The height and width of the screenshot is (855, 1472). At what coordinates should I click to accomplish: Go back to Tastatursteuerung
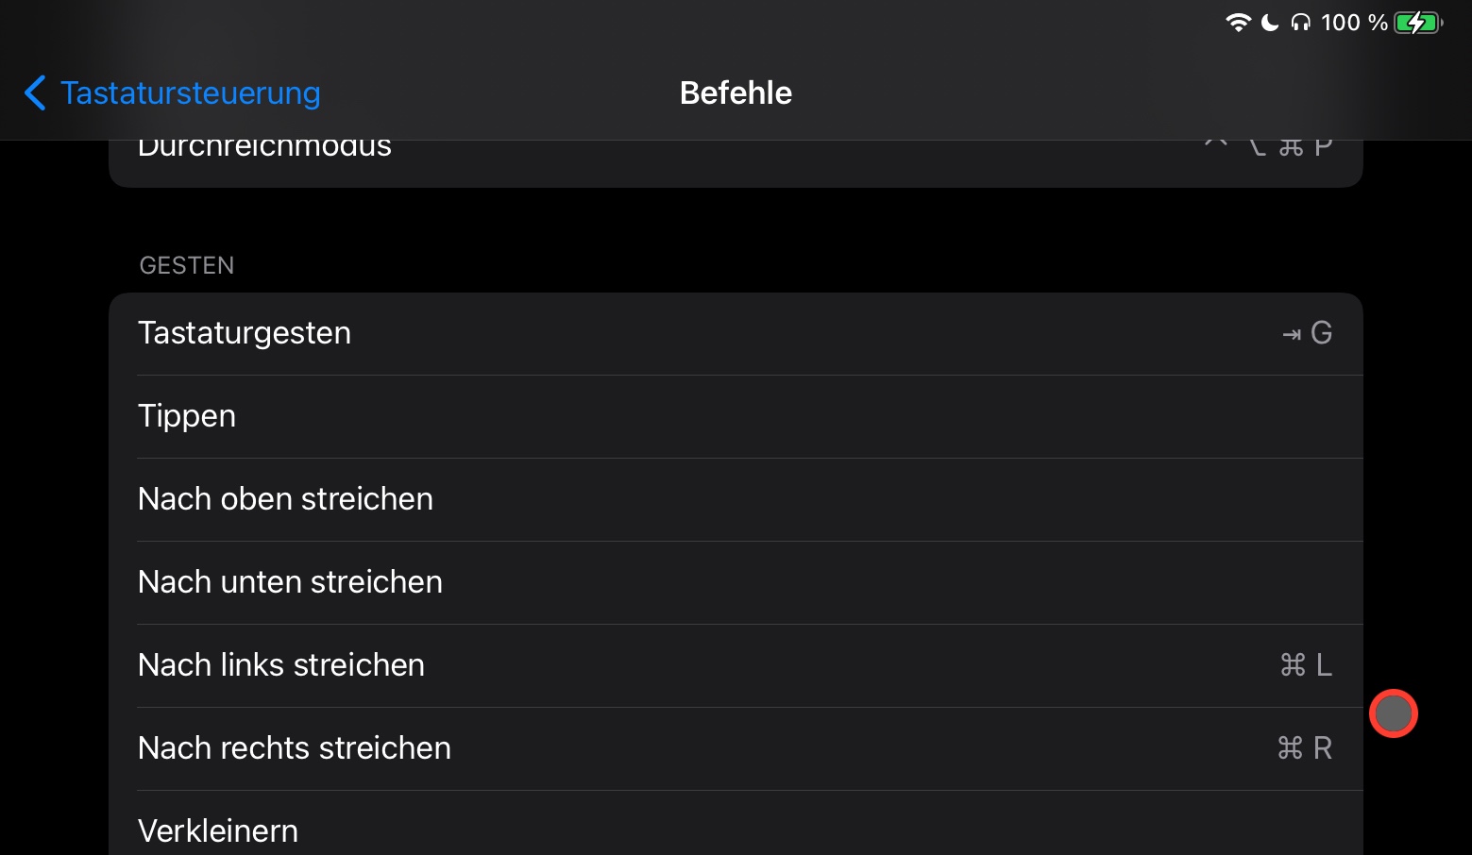(x=190, y=93)
